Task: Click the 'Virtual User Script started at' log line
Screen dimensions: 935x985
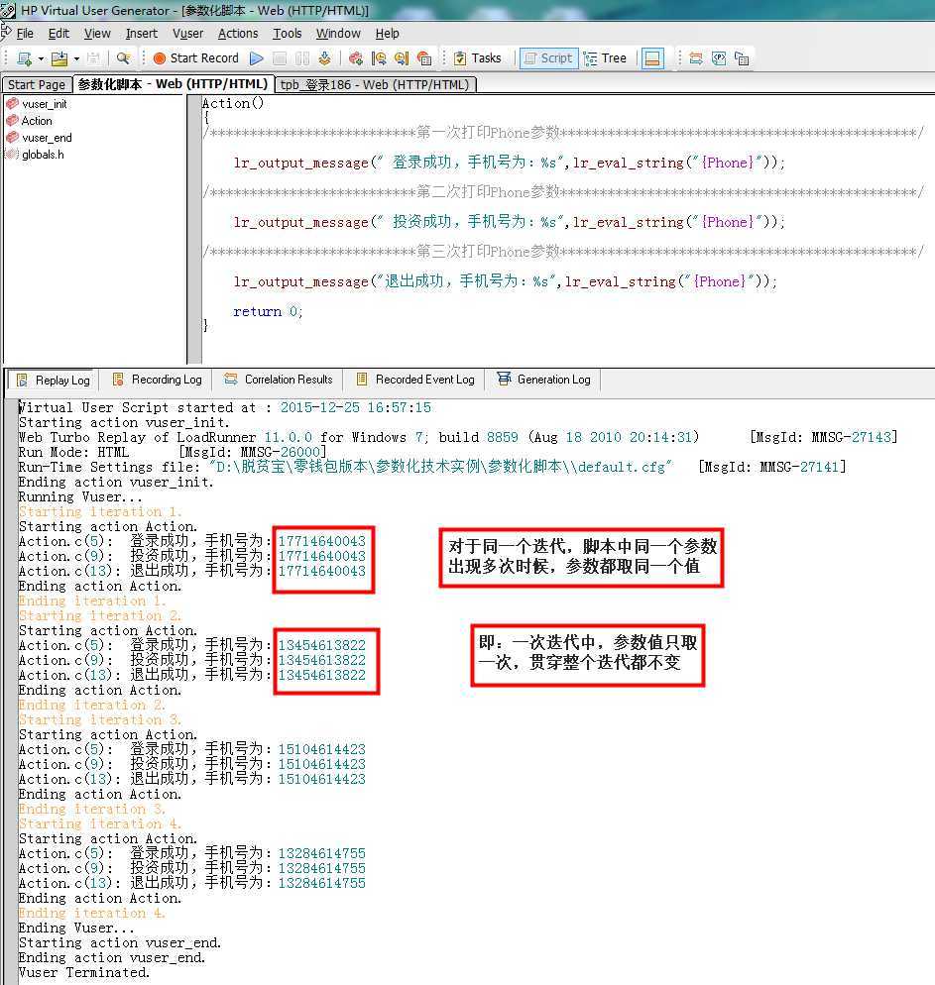Action: [225, 407]
